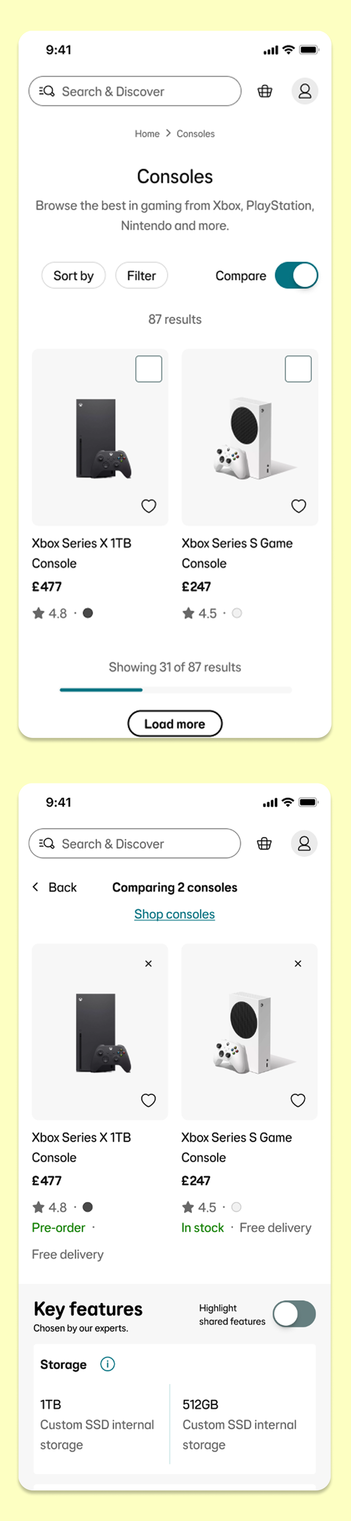The height and width of the screenshot is (1521, 351).
Task: Remove Xbox Series X from comparison with X icon
Action: (149, 964)
